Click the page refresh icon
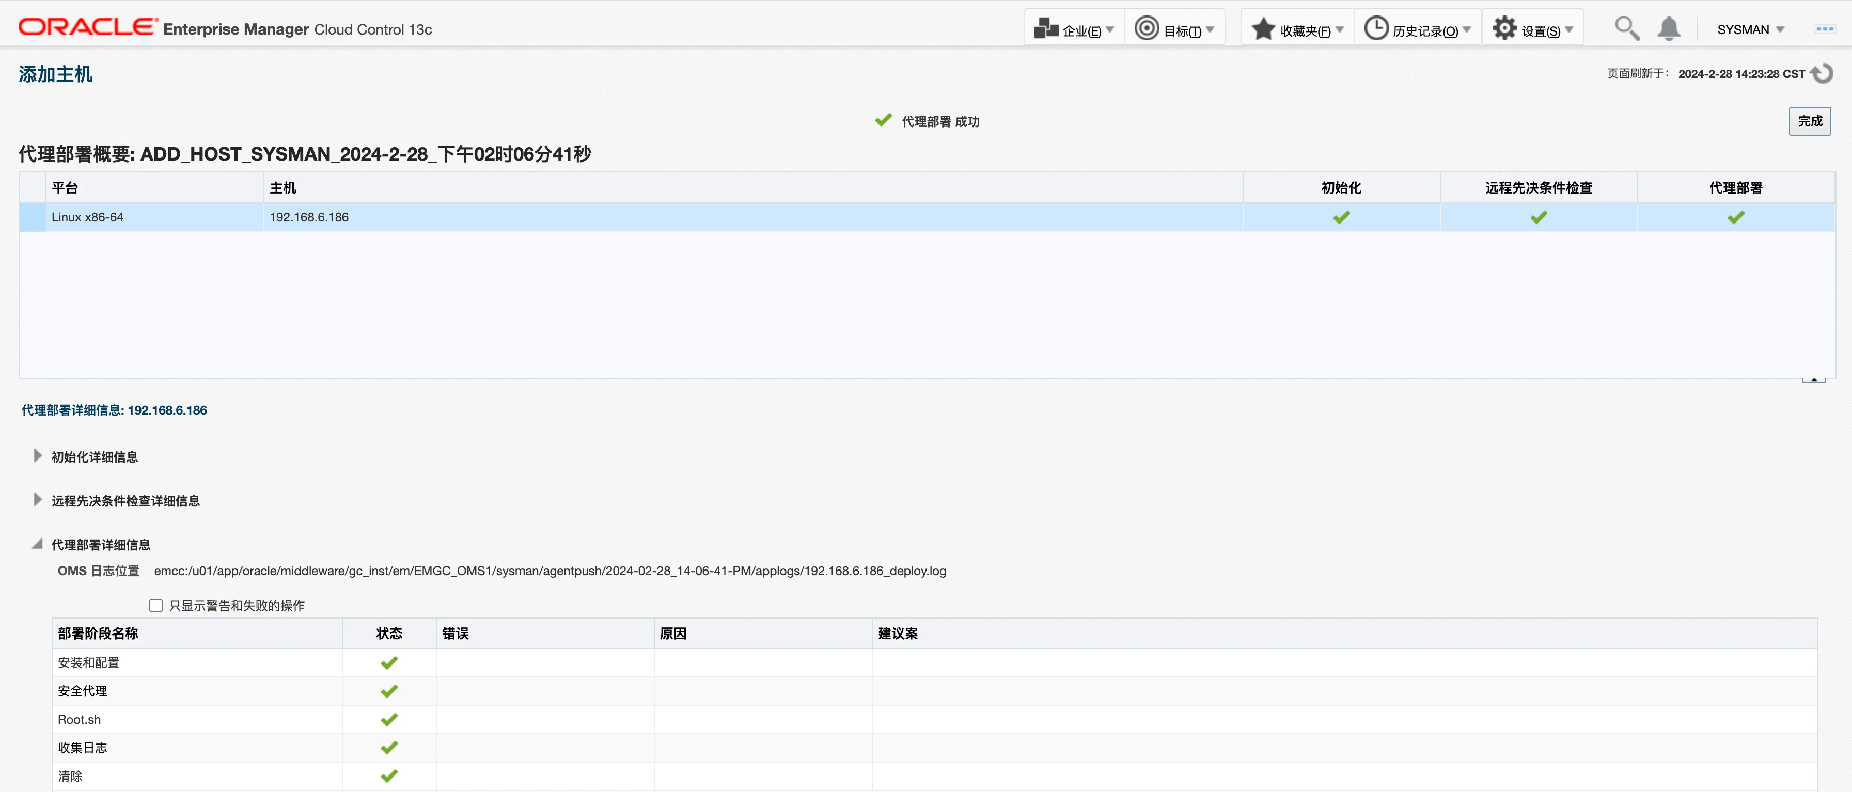 (1823, 73)
